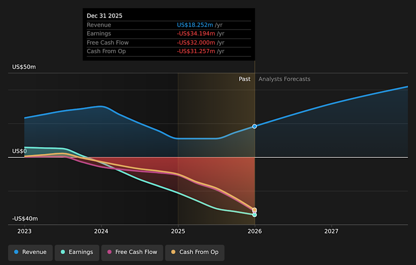Select the 2025 x-axis label
Viewport: 416px width, 265px height.
(178, 231)
